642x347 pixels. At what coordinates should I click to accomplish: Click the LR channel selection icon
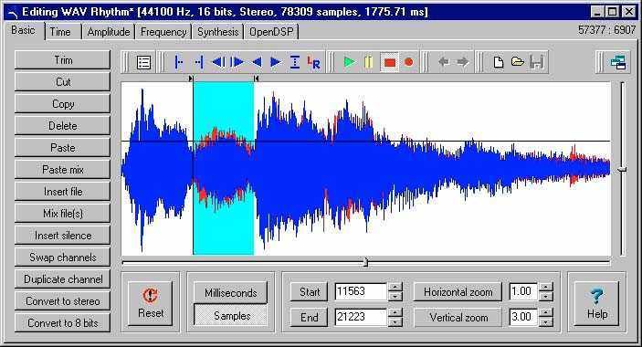314,62
